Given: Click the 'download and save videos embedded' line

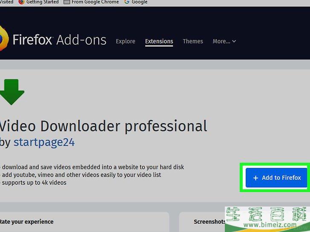Looking at the screenshot, I should 92,167.
